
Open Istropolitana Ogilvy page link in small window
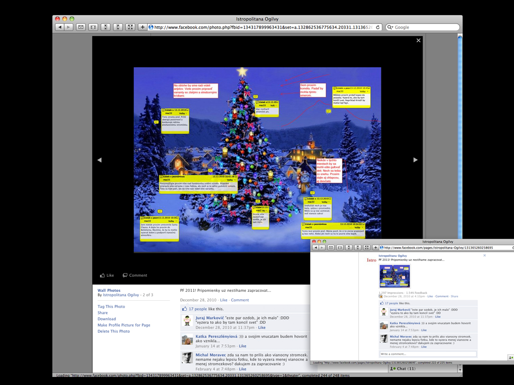(393, 256)
